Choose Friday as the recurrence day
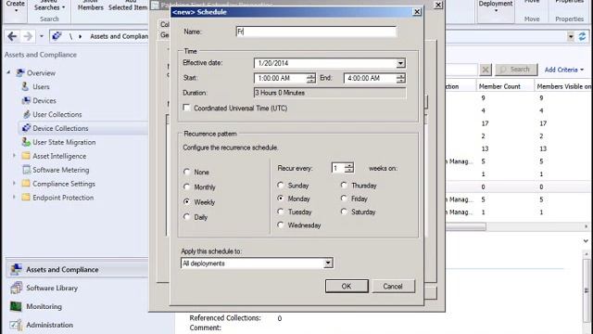This screenshot has height=334, width=593. tap(344, 199)
